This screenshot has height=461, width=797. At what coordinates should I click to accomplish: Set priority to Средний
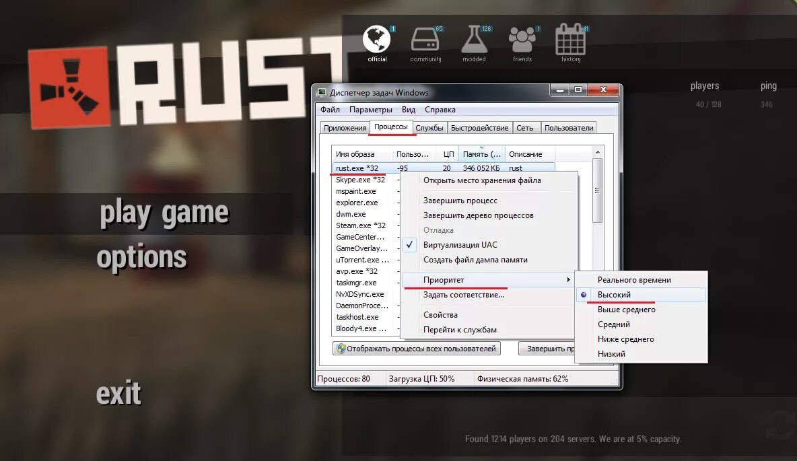[613, 324]
